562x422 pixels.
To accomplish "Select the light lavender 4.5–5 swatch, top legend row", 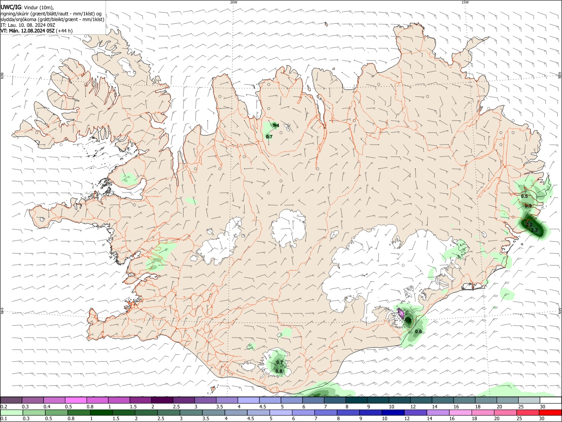I will click(270, 400).
